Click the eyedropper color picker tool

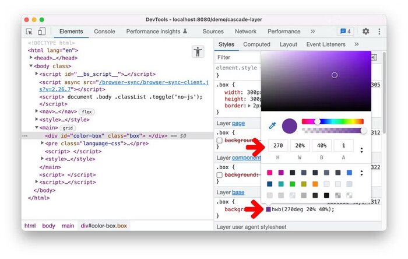click(x=272, y=125)
